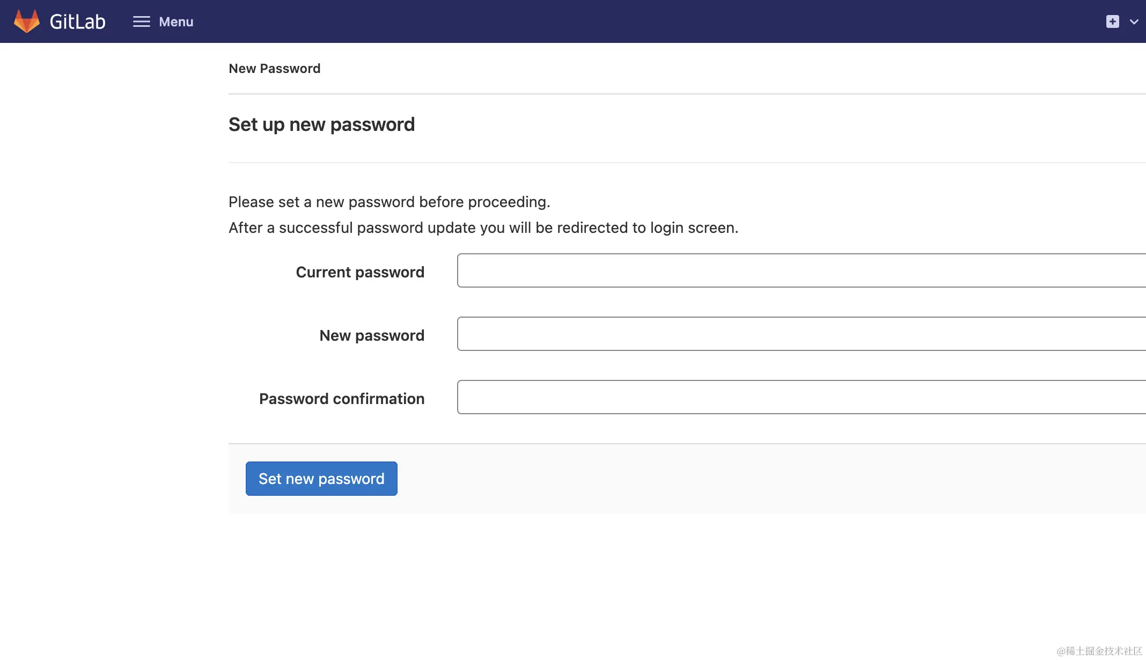This screenshot has width=1146, height=660.
Task: Click the Set up new password heading
Action: coord(321,124)
